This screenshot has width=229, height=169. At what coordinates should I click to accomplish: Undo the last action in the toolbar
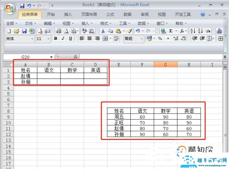click(138, 31)
